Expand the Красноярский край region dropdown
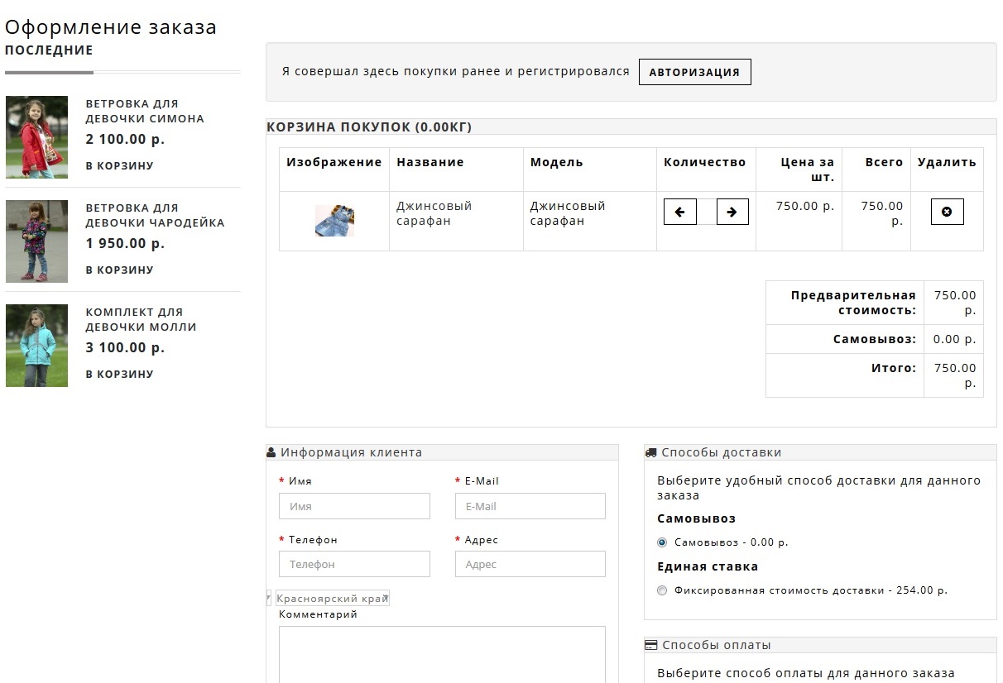This screenshot has height=683, width=1003. pyautogui.click(x=331, y=598)
